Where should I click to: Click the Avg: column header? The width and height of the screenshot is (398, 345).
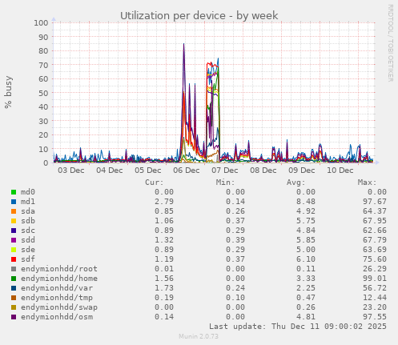[295, 183]
